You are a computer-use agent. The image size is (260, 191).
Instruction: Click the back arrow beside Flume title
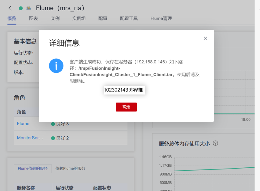pyautogui.click(x=10, y=8)
